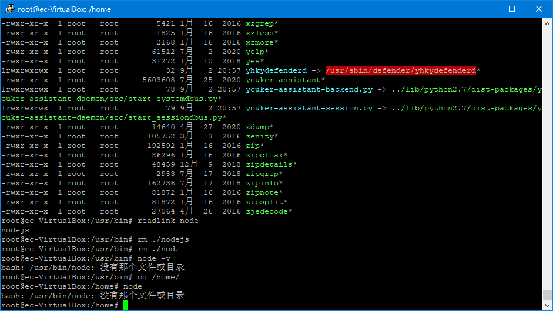Click file size 192592 of zip
553x311 pixels.
pyautogui.click(x=161, y=146)
